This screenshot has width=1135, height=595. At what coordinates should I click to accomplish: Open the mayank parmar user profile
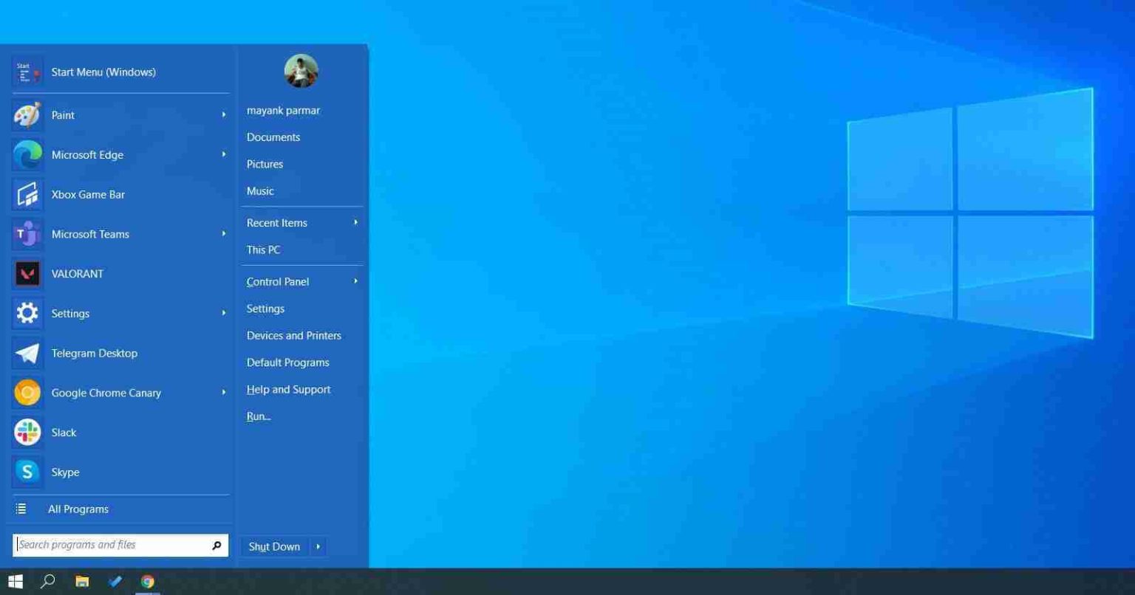point(283,110)
